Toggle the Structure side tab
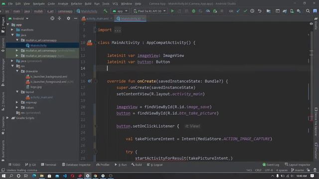 pos(3,101)
